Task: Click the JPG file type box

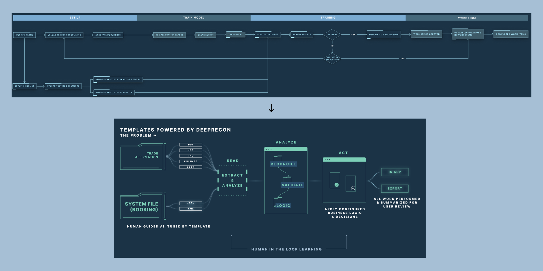Action: point(191,150)
